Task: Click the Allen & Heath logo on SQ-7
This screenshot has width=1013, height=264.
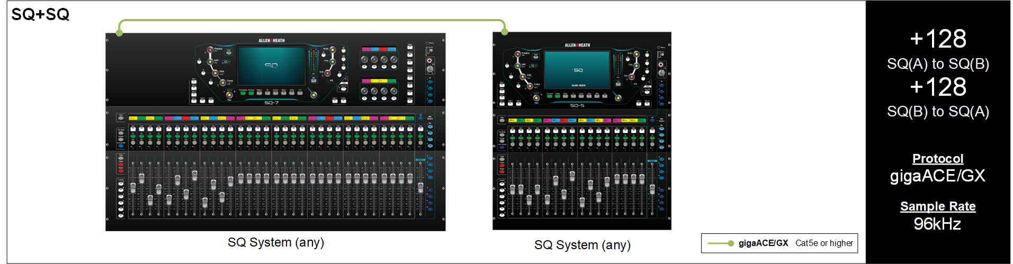Action: pos(271,40)
